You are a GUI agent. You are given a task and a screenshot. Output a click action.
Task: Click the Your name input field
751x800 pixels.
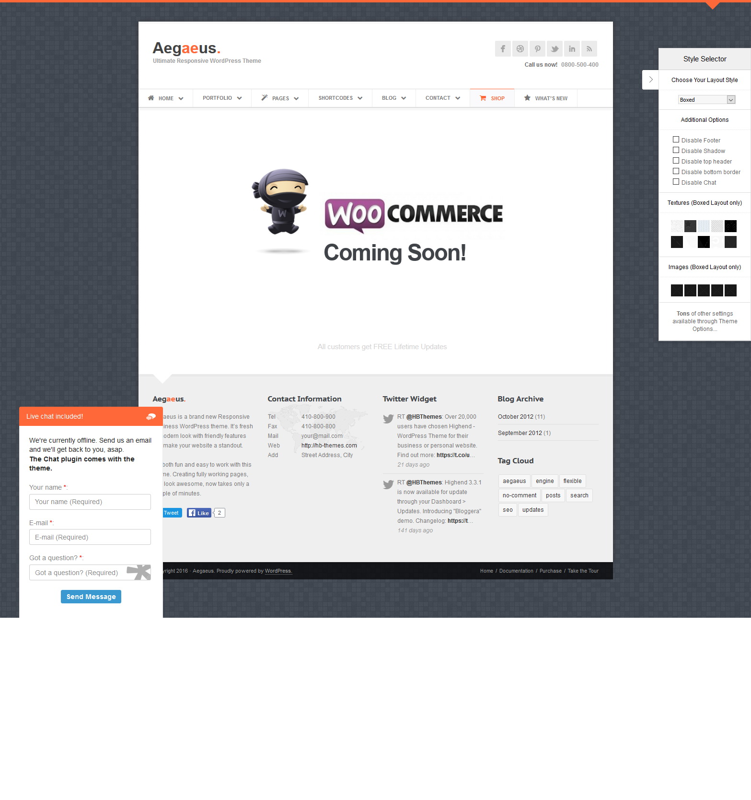click(90, 502)
